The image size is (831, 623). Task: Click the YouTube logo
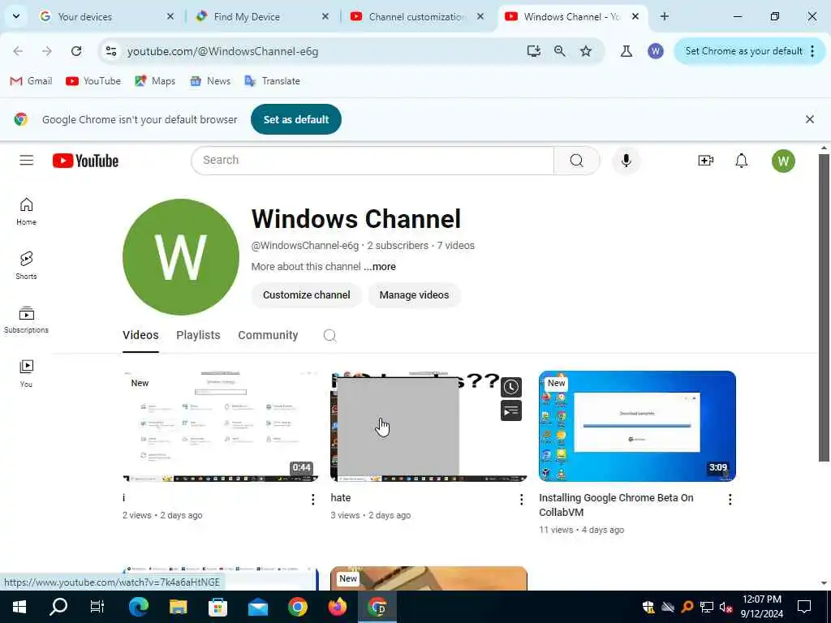point(85,161)
